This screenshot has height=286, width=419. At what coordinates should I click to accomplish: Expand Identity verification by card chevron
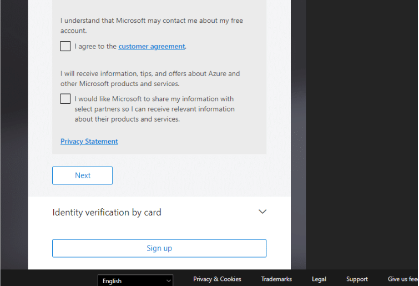point(262,212)
